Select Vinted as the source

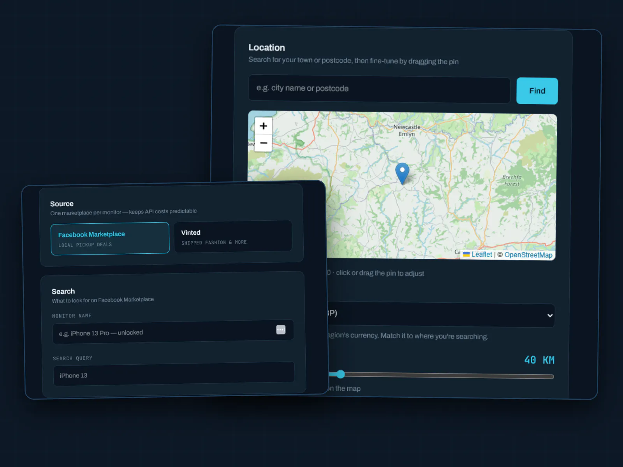coord(233,237)
